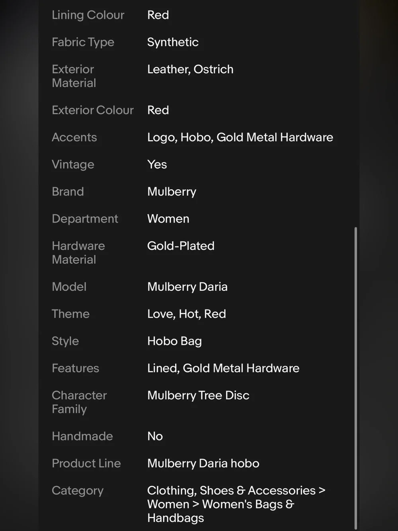Click the Leather, Ostrich material text

[190, 69]
